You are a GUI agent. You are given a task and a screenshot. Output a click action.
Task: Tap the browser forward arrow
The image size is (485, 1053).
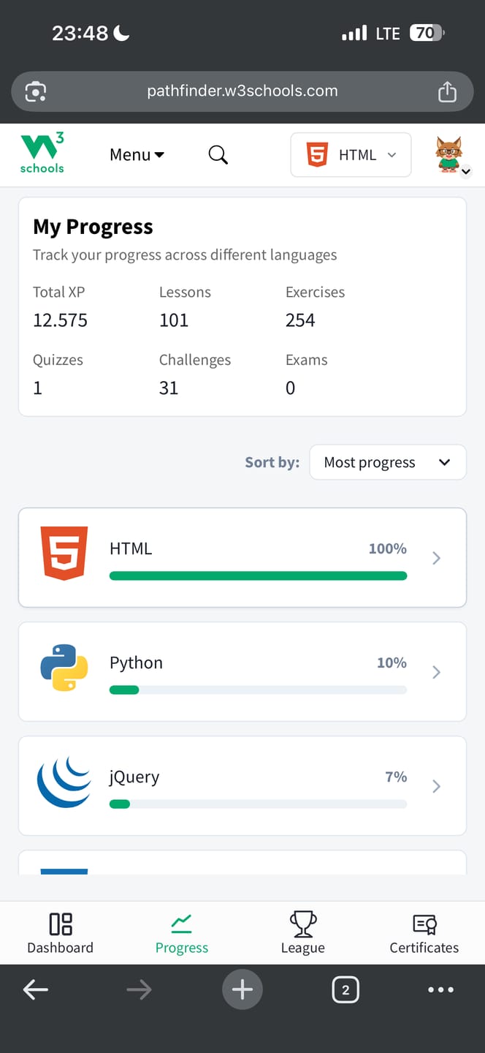[x=139, y=990]
